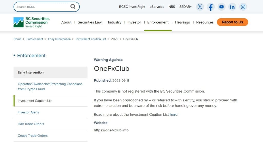Select Investor Alerts in the sidebar
263x153 pixels.
click(28, 112)
